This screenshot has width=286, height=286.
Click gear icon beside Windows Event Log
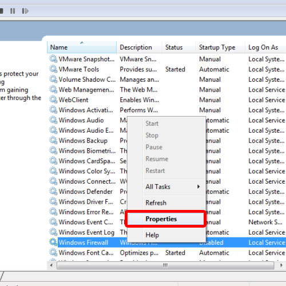53,232
